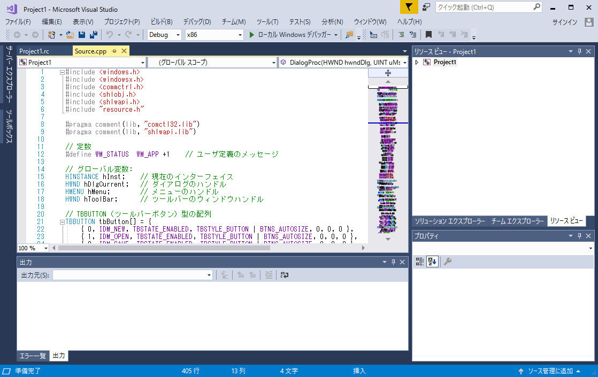
Task: Toggle pin on the Source.cpp tab
Action: [x=114, y=51]
